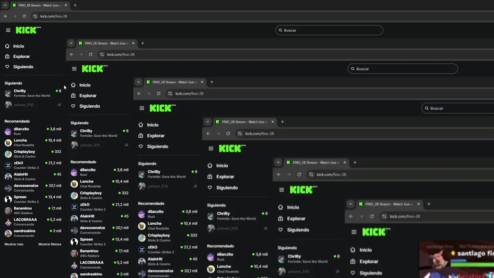Go forward in the outermost browser

[15, 16]
